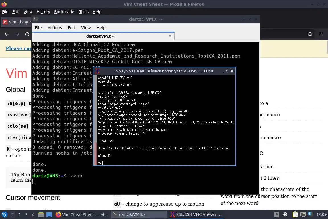Viewport: 328px width, 219px height.
Task: Reload the Vim Cheat Sheet page
Action: [27, 34]
